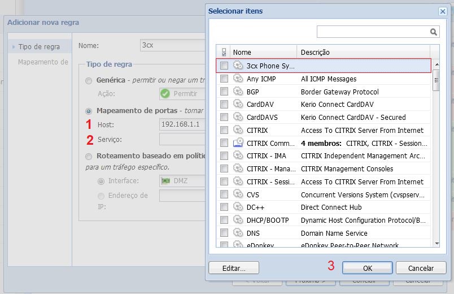The width and height of the screenshot is (454, 294).
Task: Check the DHCP/BOOTP checkbox
Action: tap(224, 220)
